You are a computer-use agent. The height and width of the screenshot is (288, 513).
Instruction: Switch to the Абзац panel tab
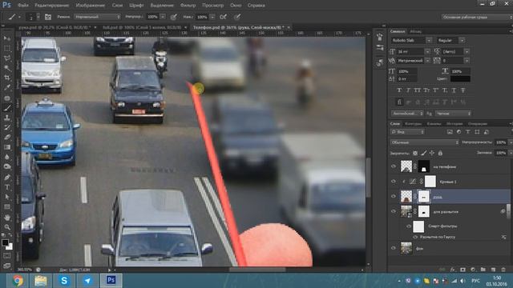click(415, 31)
